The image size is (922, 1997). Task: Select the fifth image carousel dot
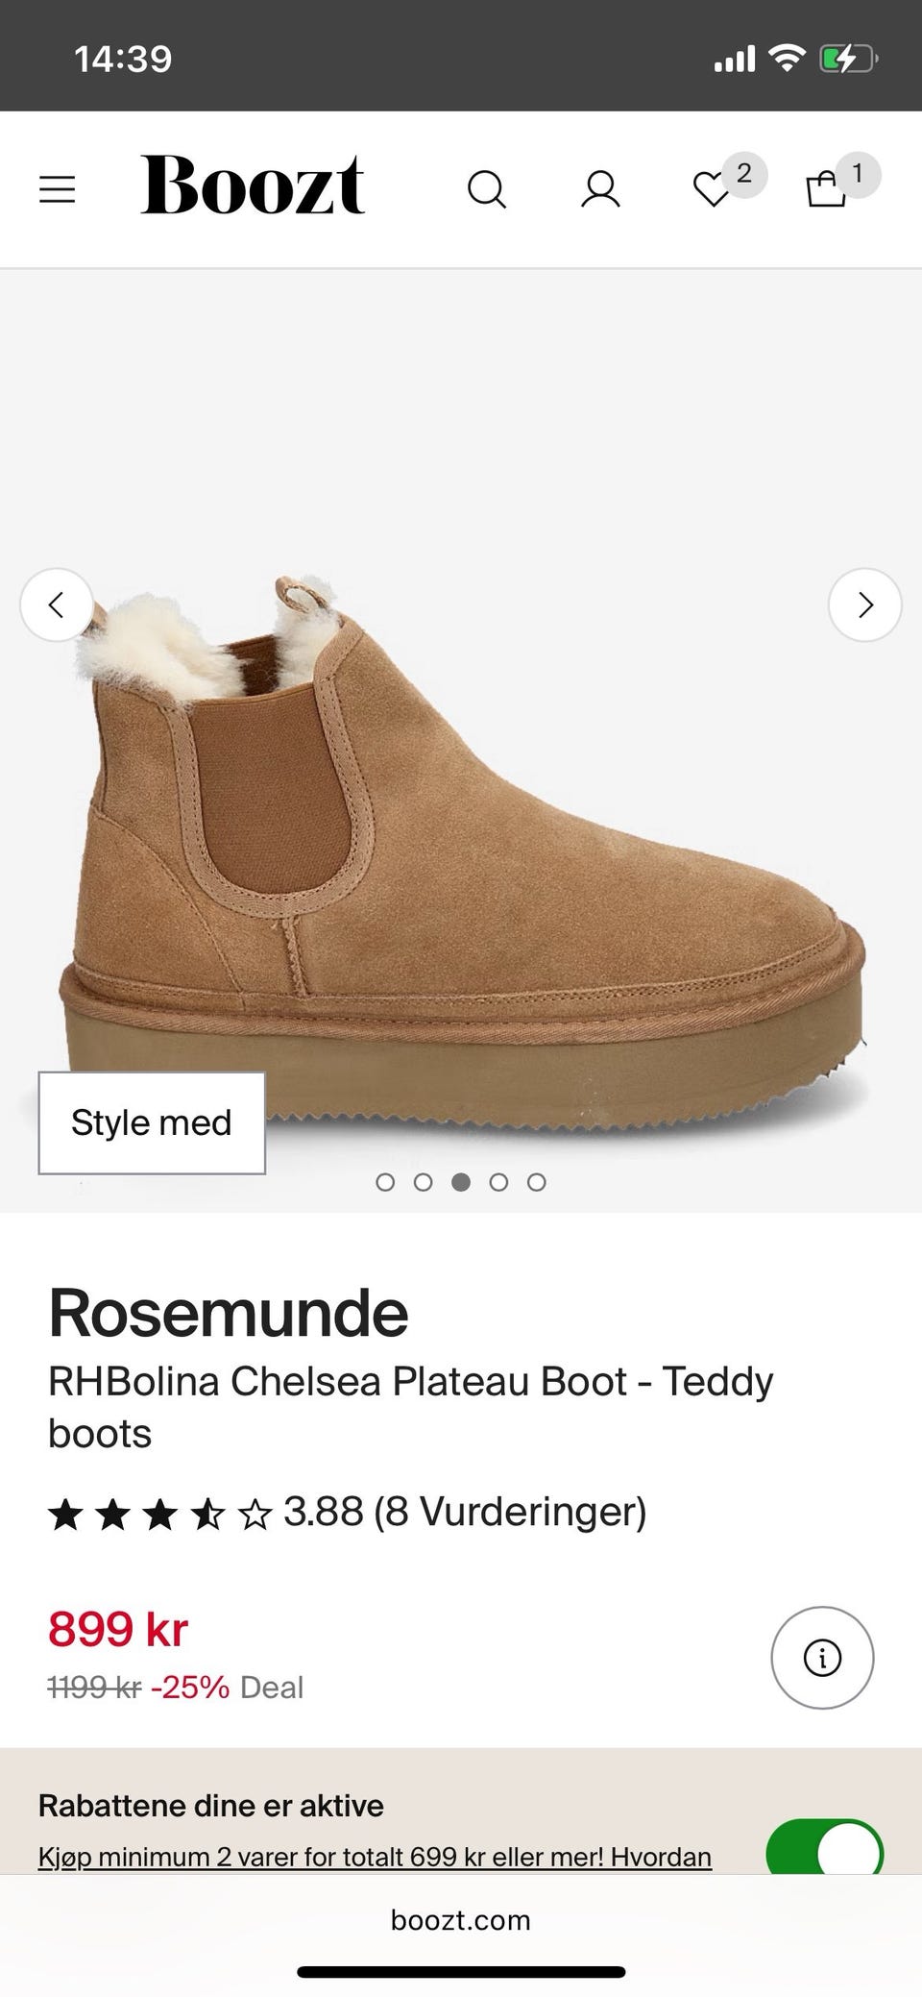(x=537, y=1182)
